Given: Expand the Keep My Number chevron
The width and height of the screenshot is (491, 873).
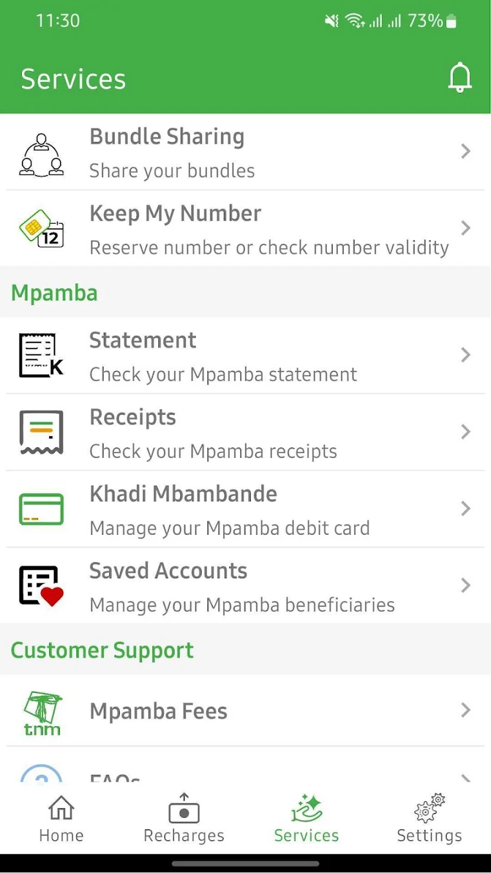Looking at the screenshot, I should click(466, 228).
